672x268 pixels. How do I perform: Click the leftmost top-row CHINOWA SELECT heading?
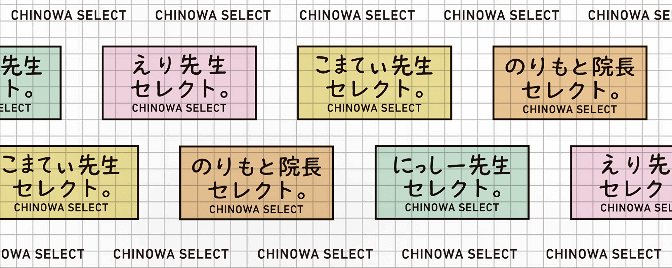coord(69,15)
